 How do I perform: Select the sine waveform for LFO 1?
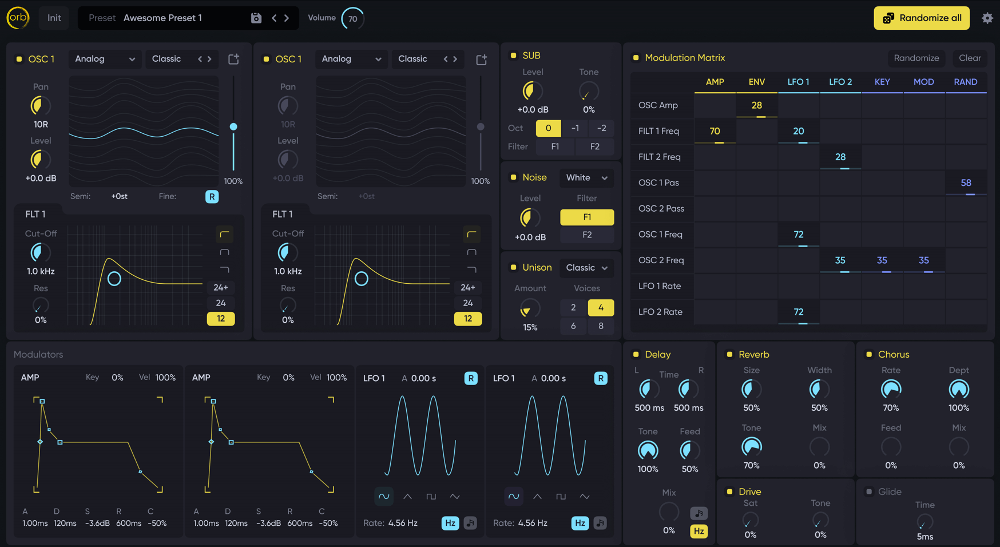point(384,496)
